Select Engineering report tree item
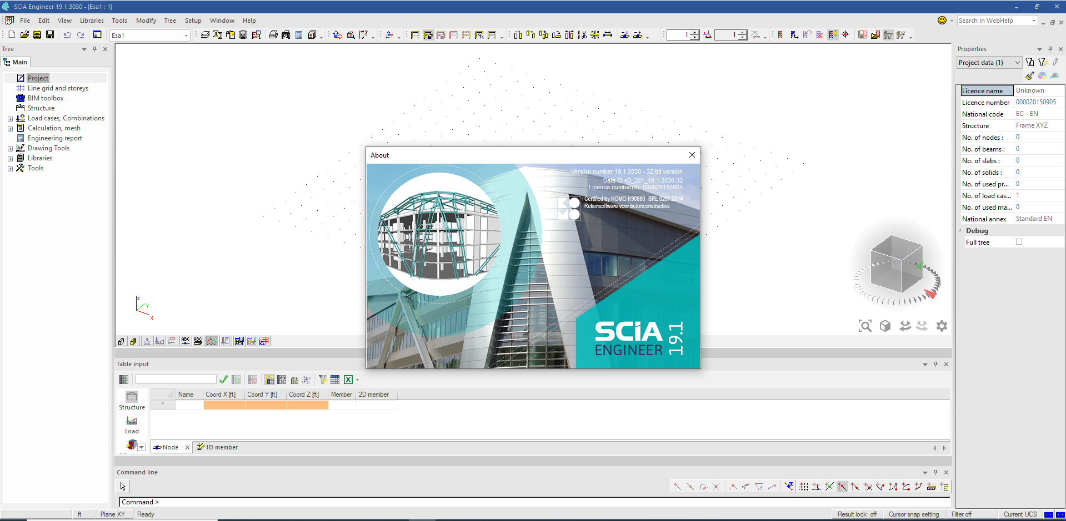The height and width of the screenshot is (521, 1066). tap(55, 138)
